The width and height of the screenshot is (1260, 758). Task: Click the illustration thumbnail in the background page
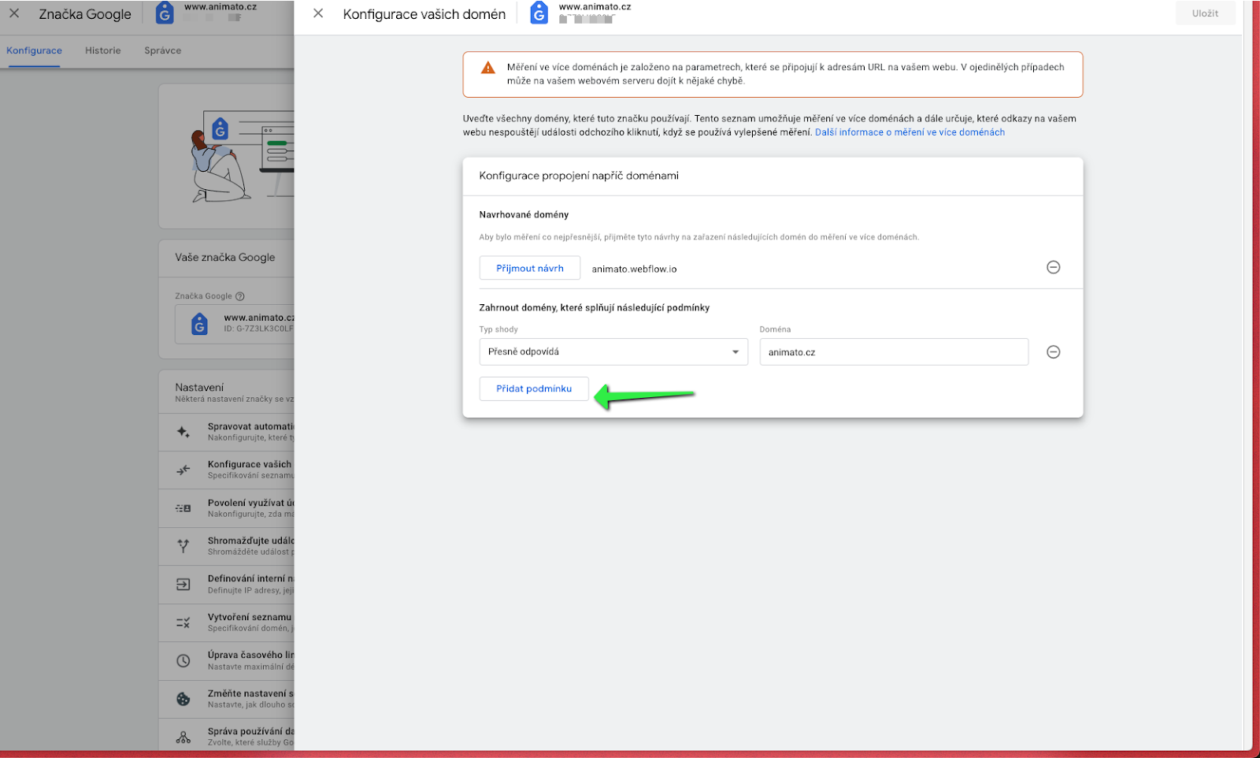(x=241, y=156)
